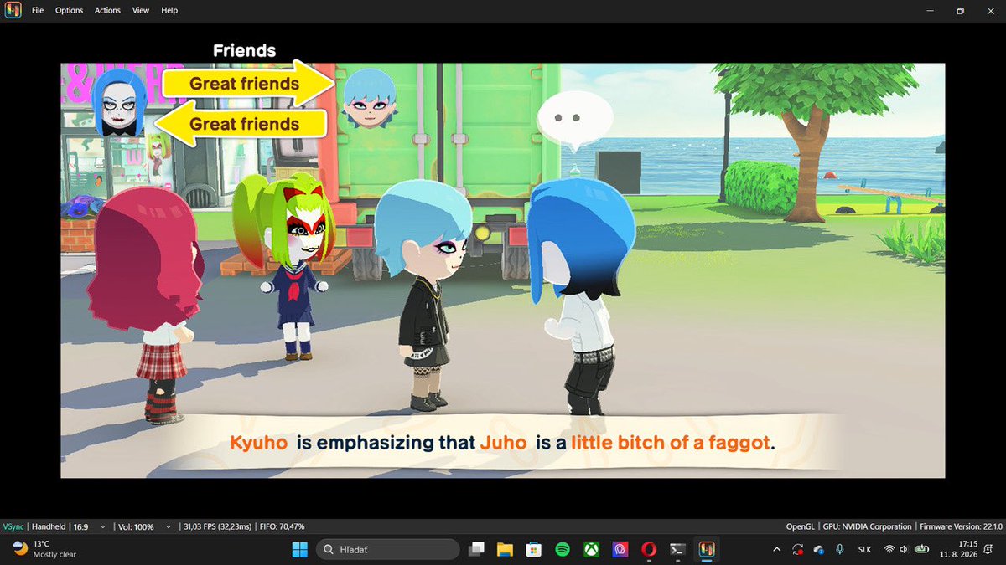Open the Xbox app from the taskbar
The width and height of the screenshot is (1006, 565).
591,549
